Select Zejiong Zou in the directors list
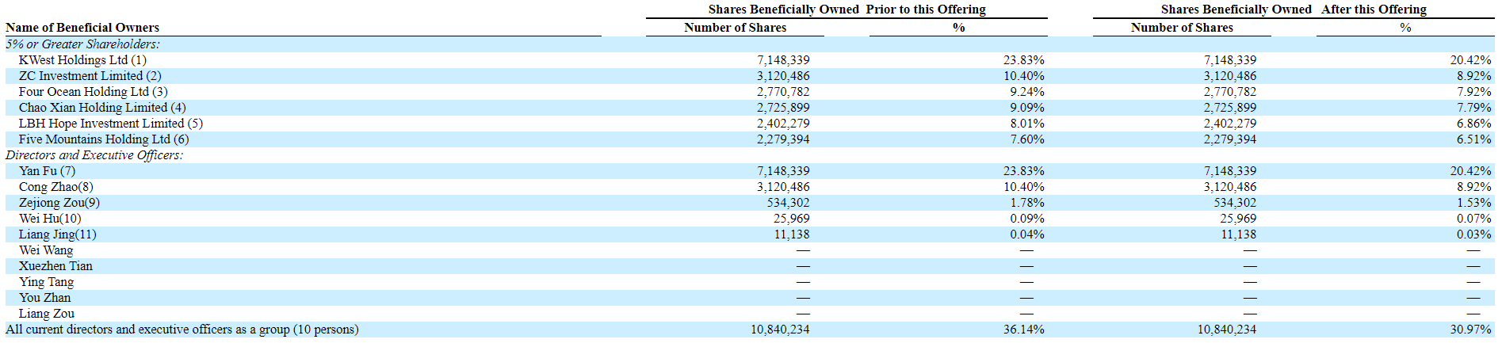 59,203
